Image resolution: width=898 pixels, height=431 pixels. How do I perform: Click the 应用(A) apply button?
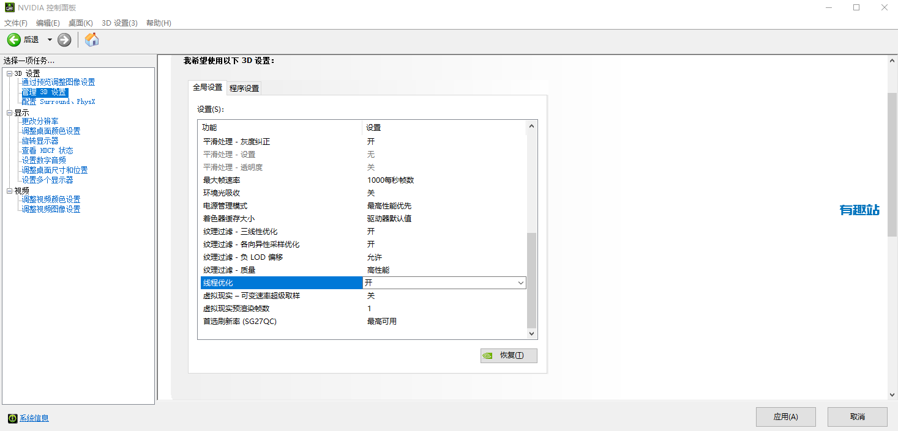pyautogui.click(x=786, y=417)
